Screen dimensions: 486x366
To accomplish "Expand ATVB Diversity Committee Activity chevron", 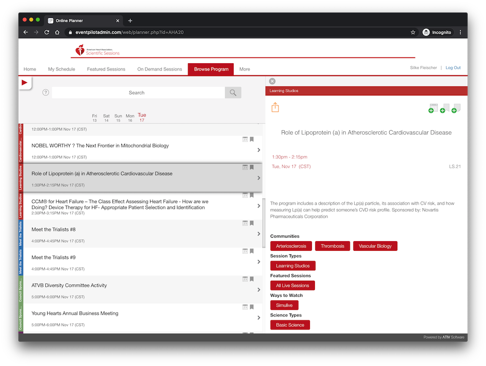I will click(x=259, y=290).
